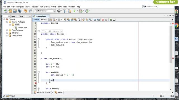The height and width of the screenshot is (100, 179).
Task: Click the Undo arrow icon
Action: [x=25, y=11]
